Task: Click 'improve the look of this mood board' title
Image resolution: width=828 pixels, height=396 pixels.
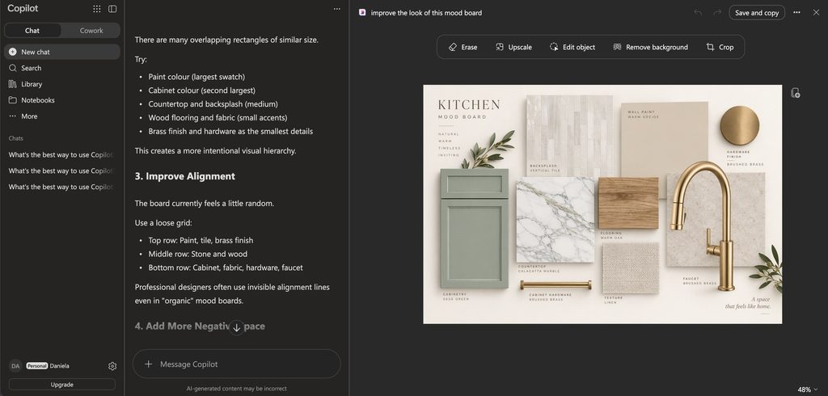Action: [x=426, y=13]
